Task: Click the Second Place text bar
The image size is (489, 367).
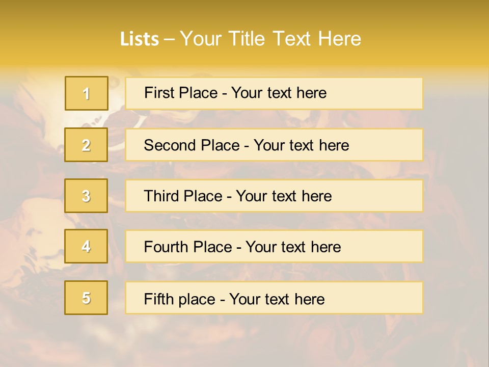Action: tap(274, 145)
